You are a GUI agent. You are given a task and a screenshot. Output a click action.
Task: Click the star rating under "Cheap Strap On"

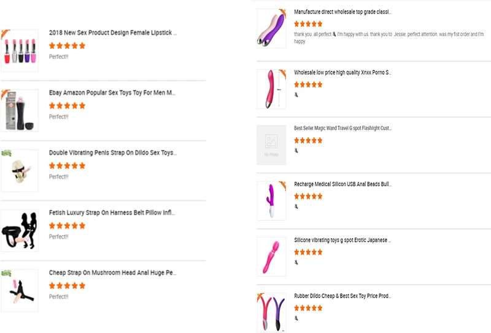tap(67, 286)
